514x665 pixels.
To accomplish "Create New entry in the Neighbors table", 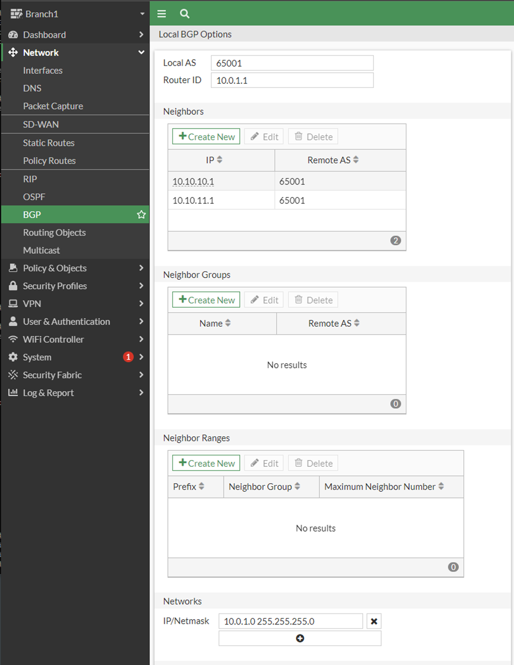I will click(x=206, y=136).
